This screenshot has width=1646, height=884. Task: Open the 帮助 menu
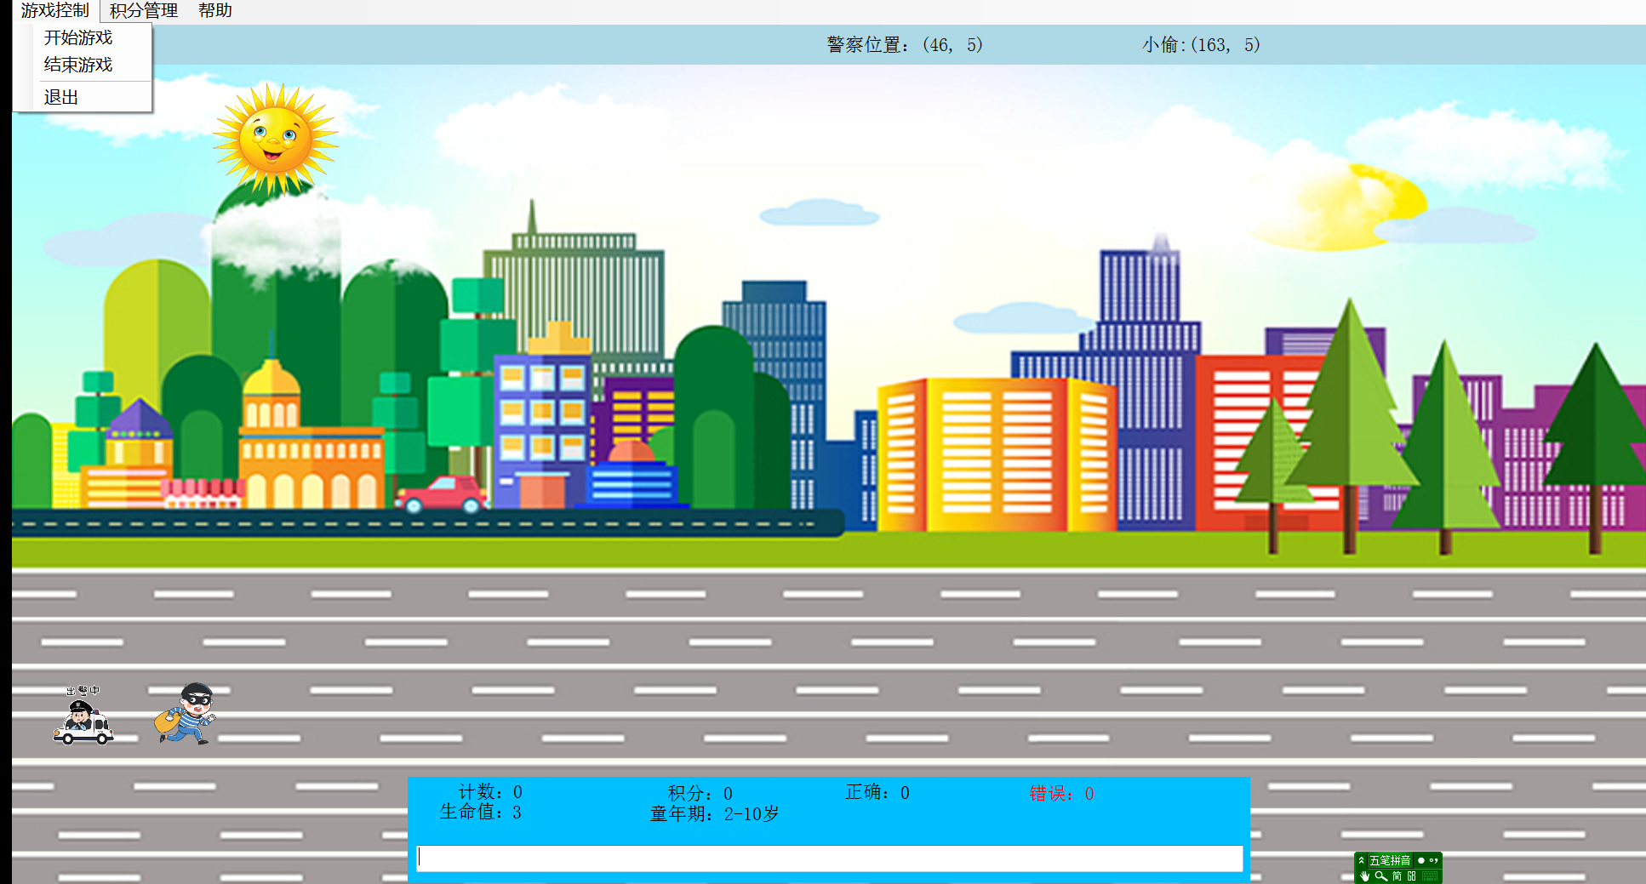(214, 10)
